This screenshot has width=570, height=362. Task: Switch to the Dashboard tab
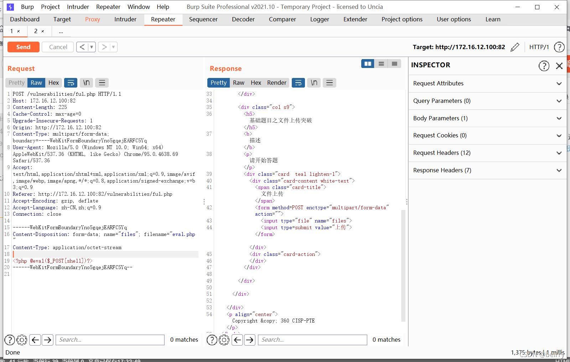pos(25,19)
